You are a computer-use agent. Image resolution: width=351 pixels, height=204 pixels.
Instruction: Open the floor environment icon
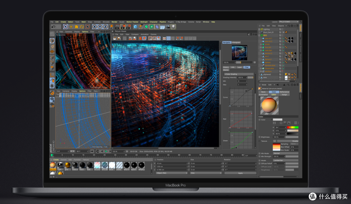click(162, 27)
